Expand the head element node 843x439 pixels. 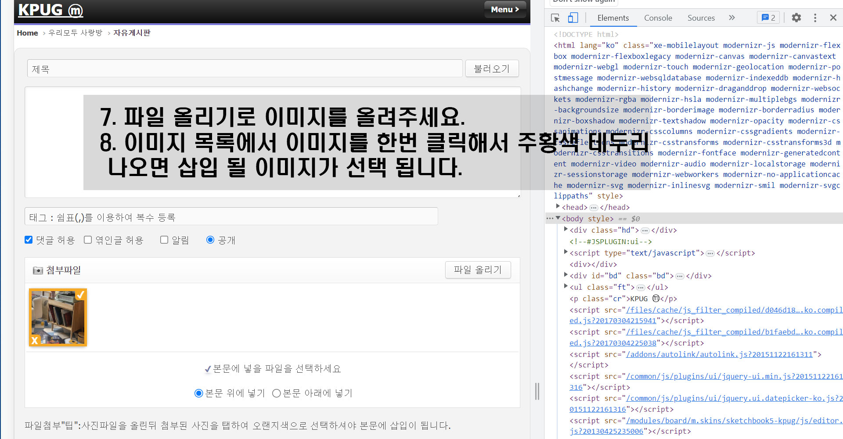(x=558, y=206)
